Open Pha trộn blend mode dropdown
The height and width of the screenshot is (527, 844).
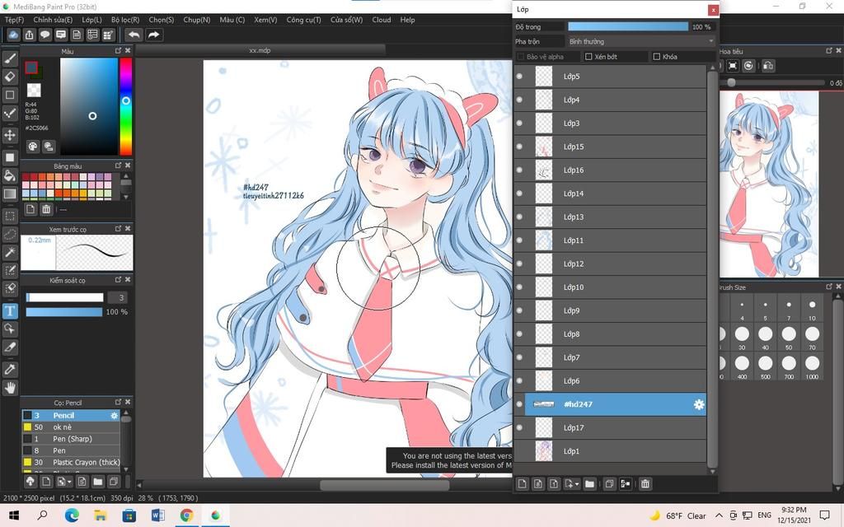[641, 41]
